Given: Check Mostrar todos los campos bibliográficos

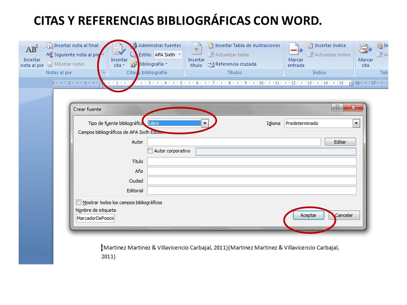Looking at the screenshot, I should (x=79, y=202).
